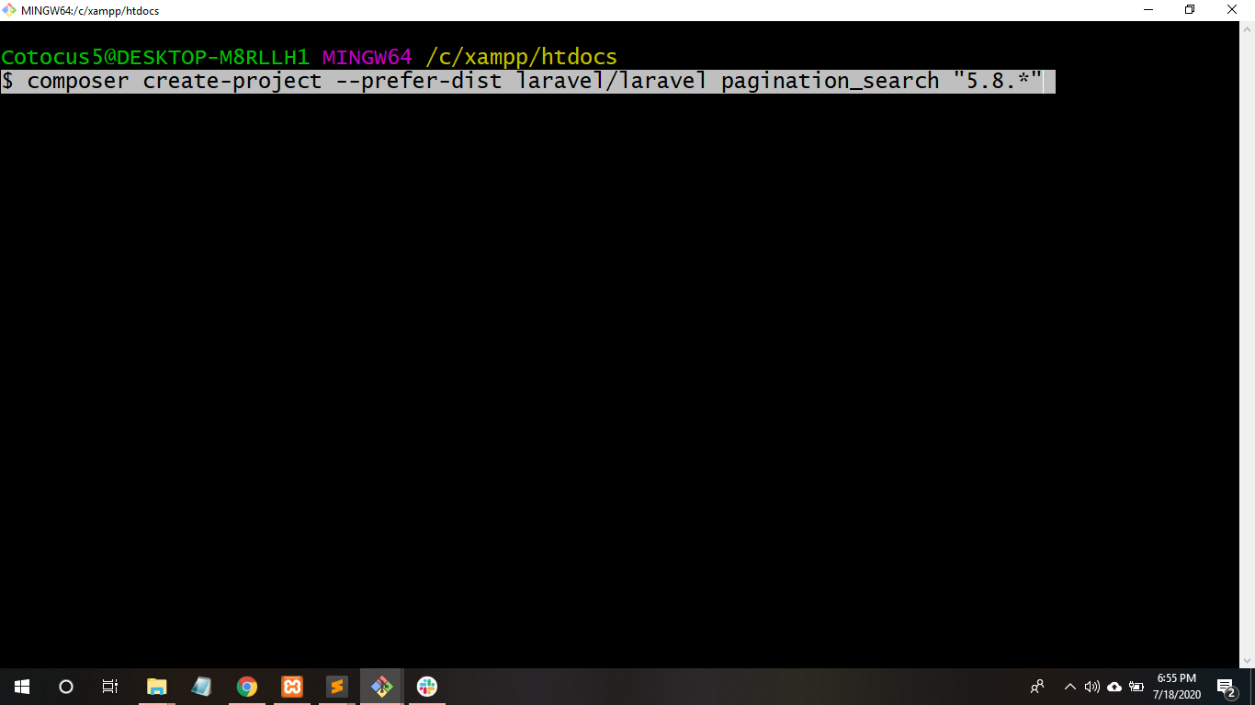The width and height of the screenshot is (1255, 705).
Task: Open the Windows Start menu
Action: pos(22,687)
